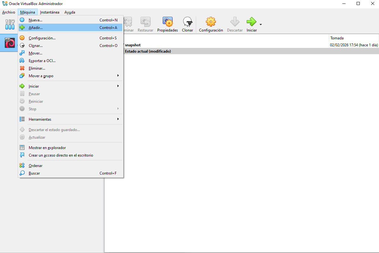Open Configuración from the main toolbar
This screenshot has width=379, height=253.
211,25
